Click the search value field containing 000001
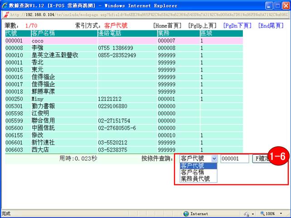This screenshot has height=218, width=291. pos(234,159)
